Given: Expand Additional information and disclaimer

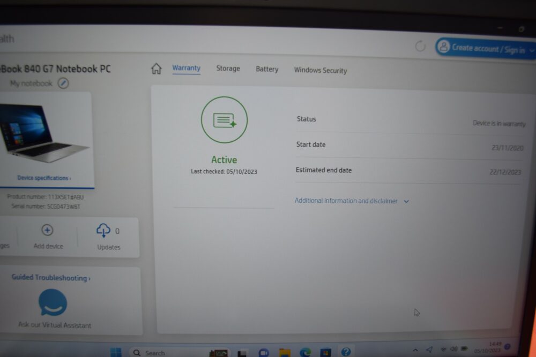Looking at the screenshot, I should [352, 201].
